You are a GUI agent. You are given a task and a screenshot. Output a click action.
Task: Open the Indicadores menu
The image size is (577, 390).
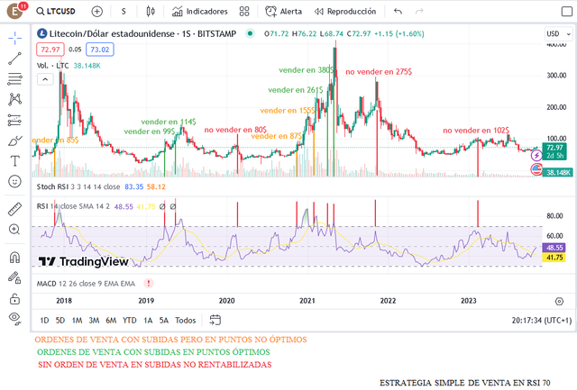tap(200, 12)
